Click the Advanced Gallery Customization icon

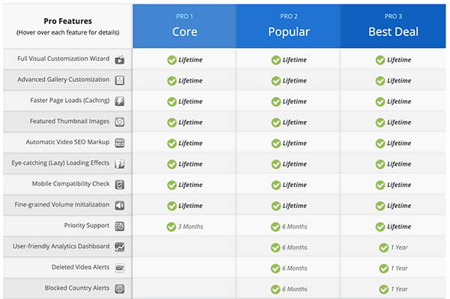pos(120,80)
